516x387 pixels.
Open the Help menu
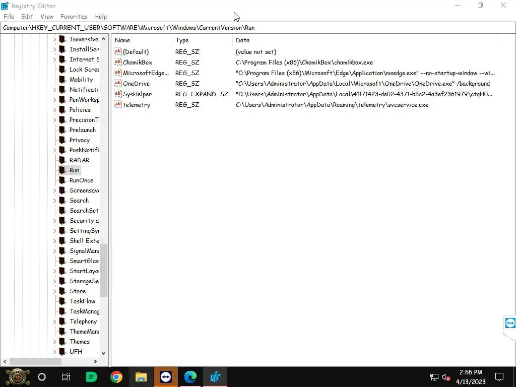(100, 17)
